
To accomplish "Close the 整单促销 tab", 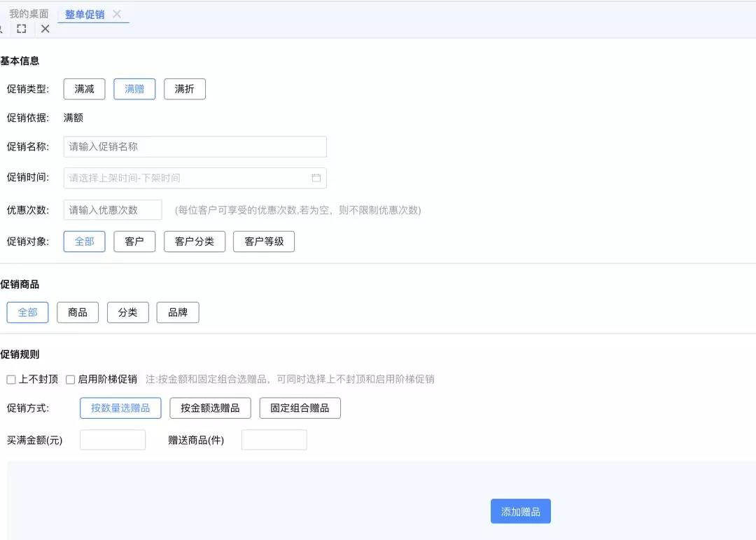I will tap(117, 14).
